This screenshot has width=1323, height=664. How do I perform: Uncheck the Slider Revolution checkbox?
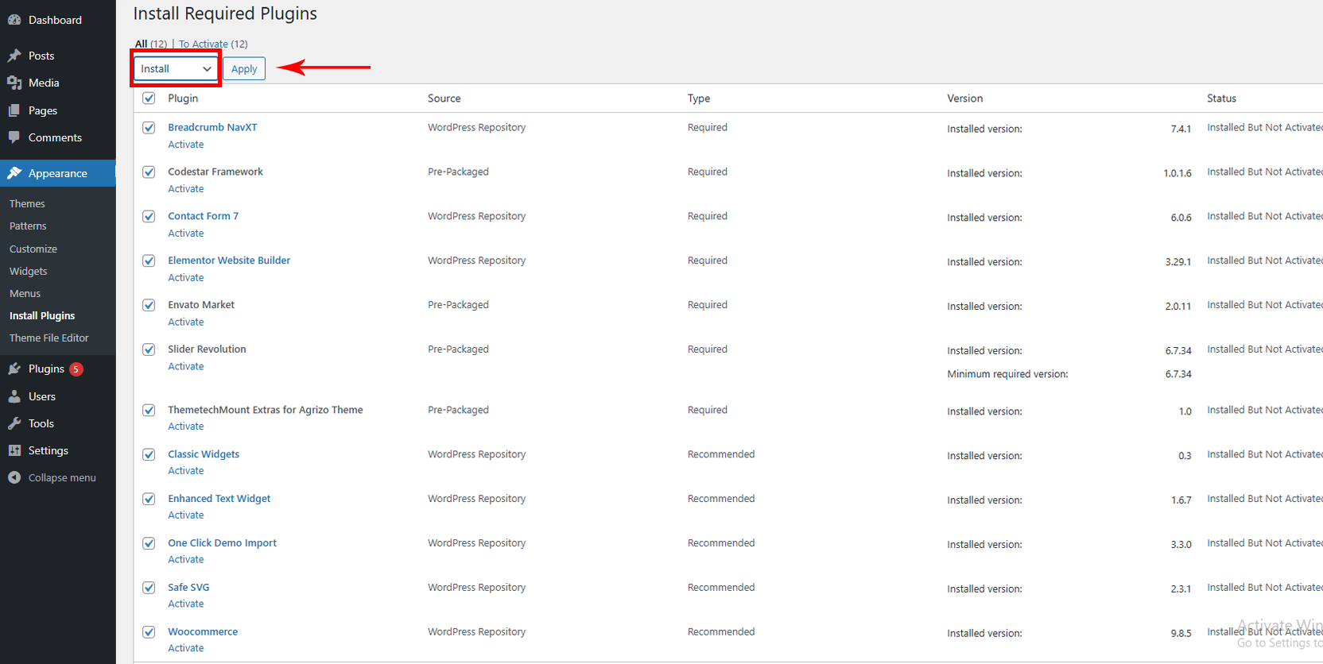149,349
